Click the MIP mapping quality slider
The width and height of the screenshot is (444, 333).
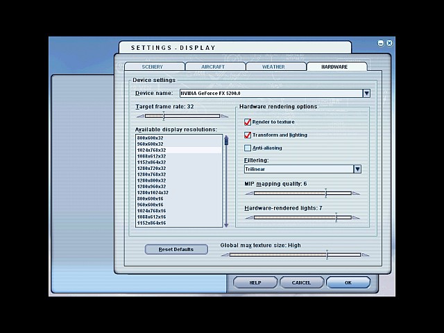[302, 193]
